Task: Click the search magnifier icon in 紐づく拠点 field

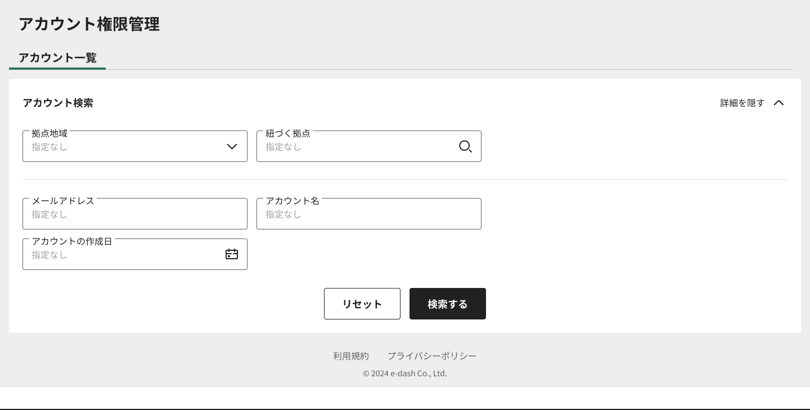Action: [x=465, y=146]
